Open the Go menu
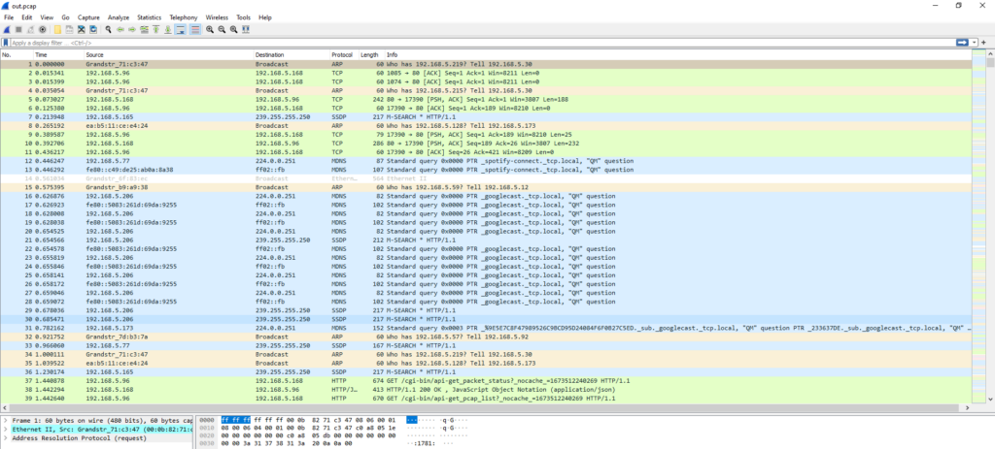 click(65, 17)
